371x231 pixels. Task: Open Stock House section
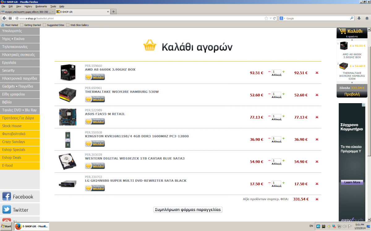tap(20, 126)
